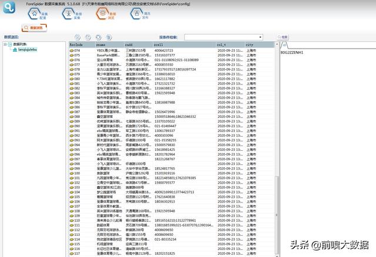Click the refresh data toolbar icon

point(98,38)
